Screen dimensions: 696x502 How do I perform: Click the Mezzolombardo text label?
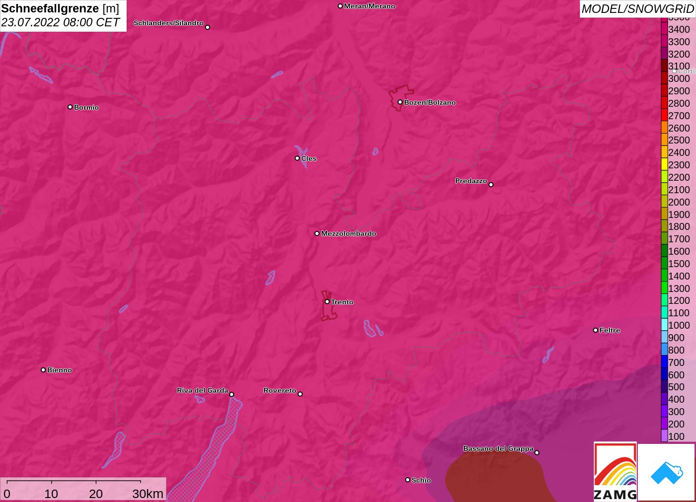(x=348, y=233)
